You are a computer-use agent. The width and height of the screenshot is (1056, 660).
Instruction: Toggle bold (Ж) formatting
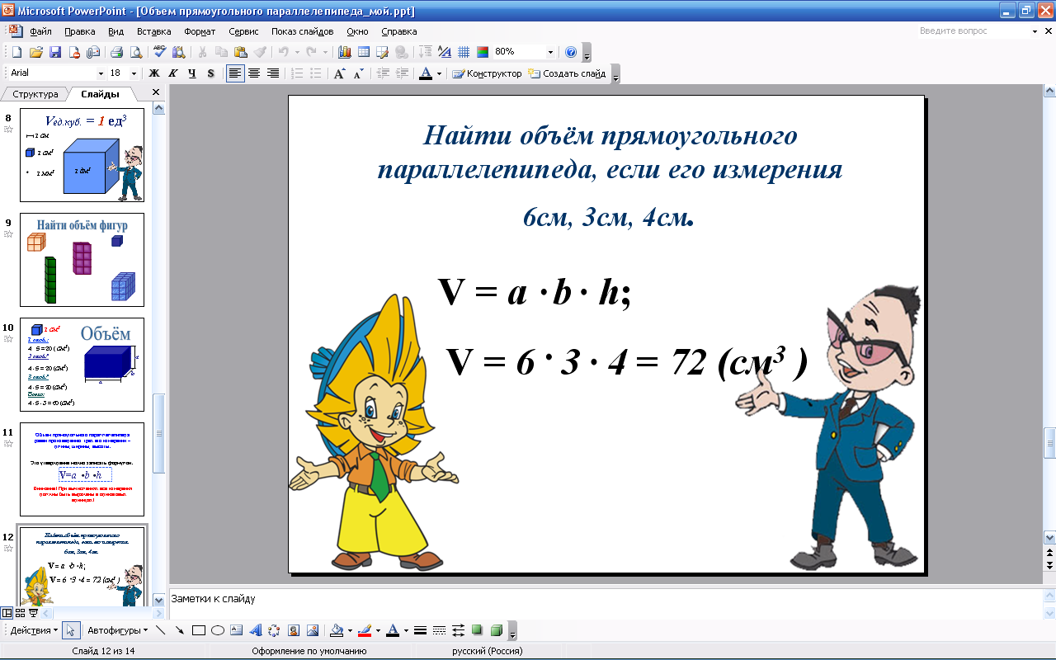(154, 73)
